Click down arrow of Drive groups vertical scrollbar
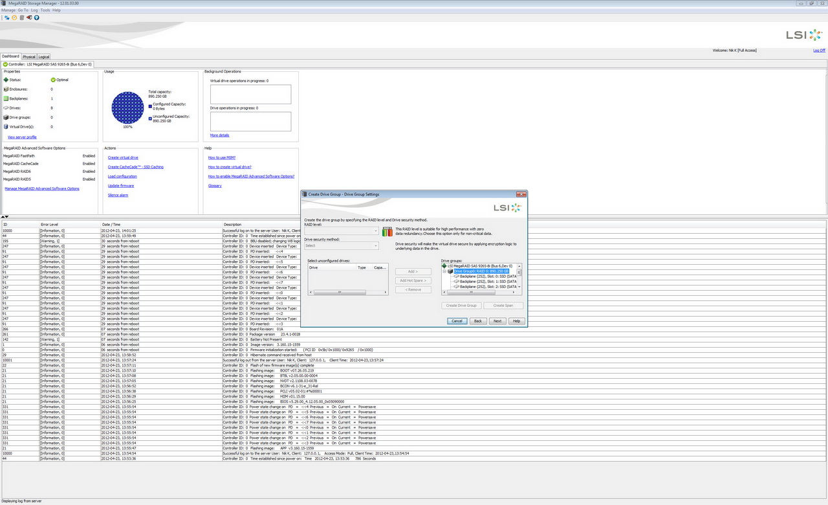This screenshot has width=828, height=505. coord(519,286)
